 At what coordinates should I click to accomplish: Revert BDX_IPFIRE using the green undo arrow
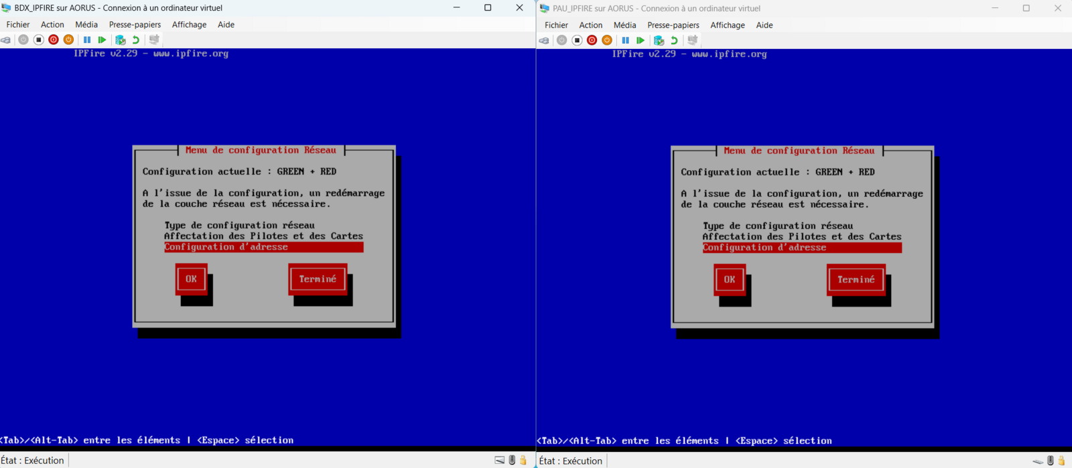pyautogui.click(x=136, y=40)
